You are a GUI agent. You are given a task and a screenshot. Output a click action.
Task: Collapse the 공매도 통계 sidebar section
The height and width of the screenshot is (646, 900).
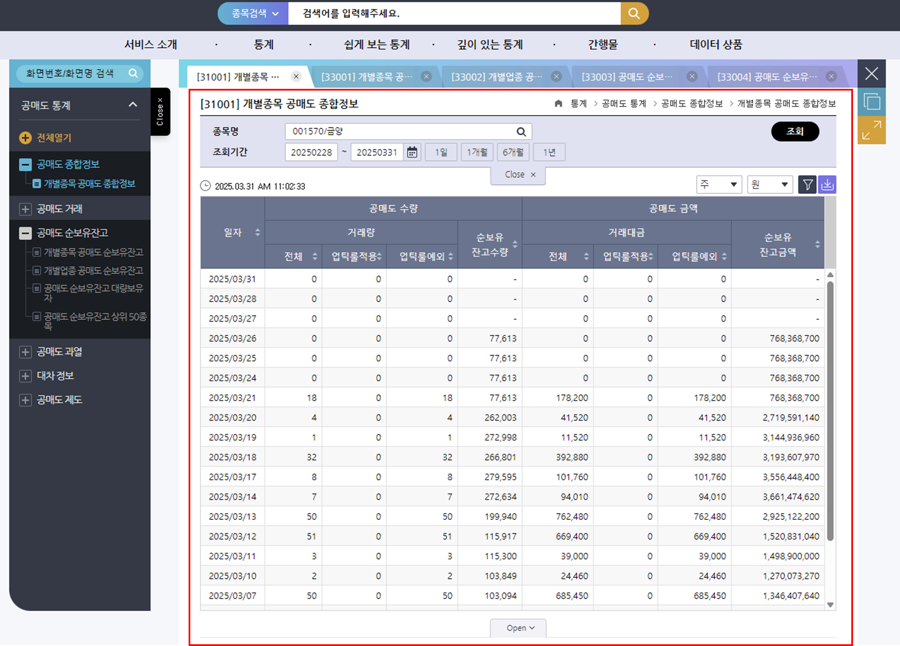click(x=133, y=105)
